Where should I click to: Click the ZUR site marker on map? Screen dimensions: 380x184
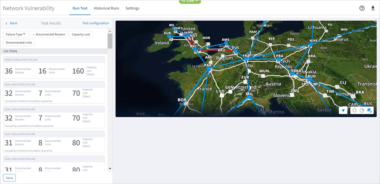click(245, 82)
